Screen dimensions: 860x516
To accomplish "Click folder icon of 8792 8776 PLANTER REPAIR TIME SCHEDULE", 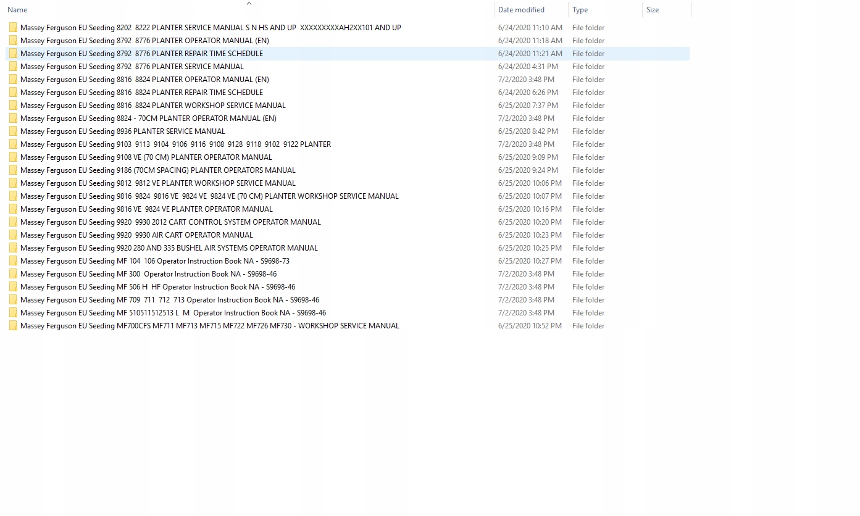I will coord(13,54).
